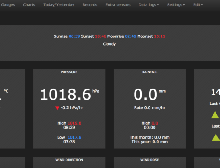This screenshot has width=220, height=168.
Task: Expand the Settings dropdown menu
Action: tap(176, 5)
